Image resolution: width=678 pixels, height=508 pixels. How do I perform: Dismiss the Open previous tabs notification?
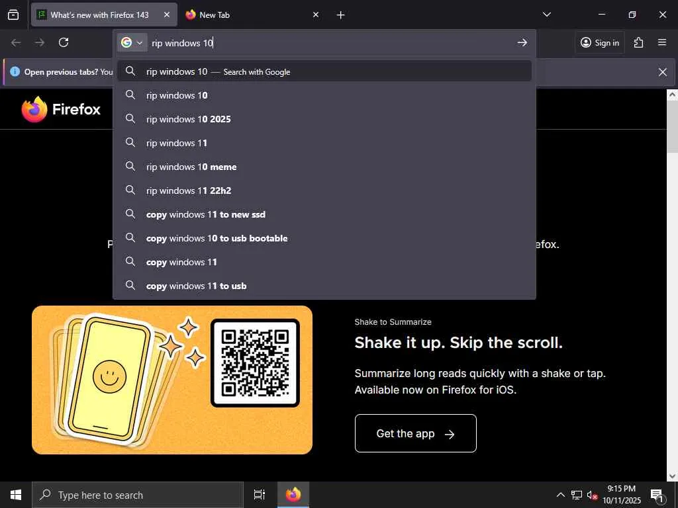[662, 72]
